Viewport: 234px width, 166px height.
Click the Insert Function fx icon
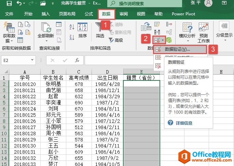click(x=77, y=60)
